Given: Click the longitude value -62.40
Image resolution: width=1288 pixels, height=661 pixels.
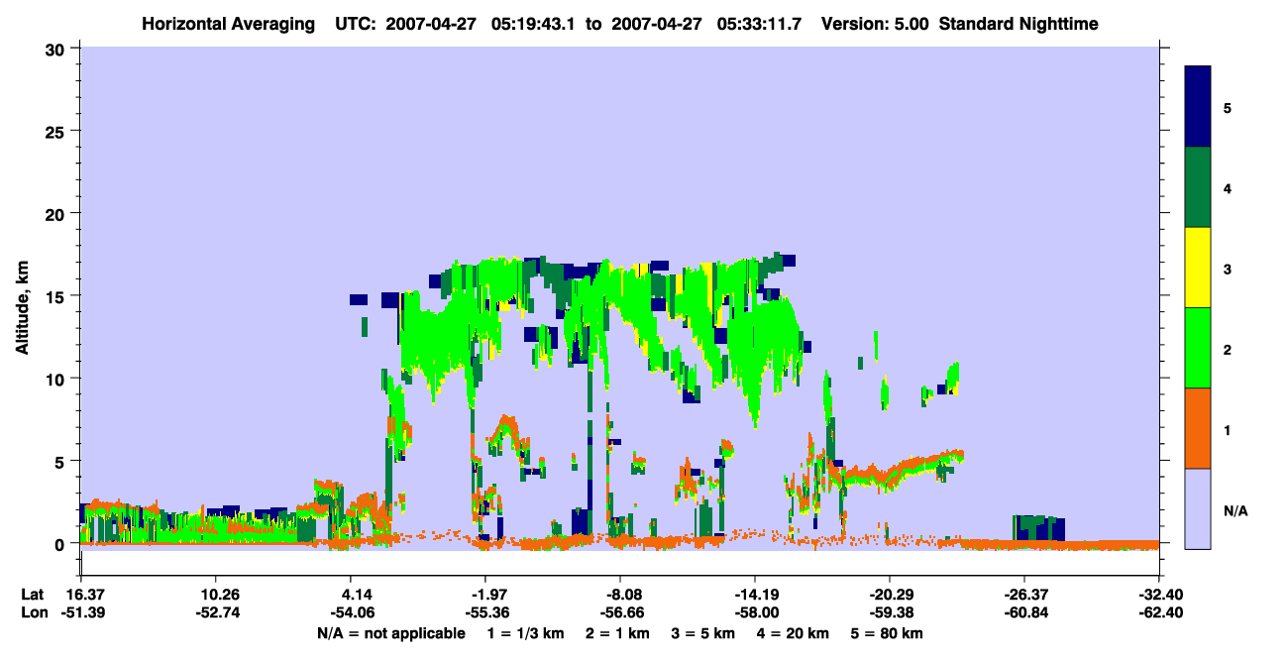Looking at the screenshot, I should pos(1159,612).
